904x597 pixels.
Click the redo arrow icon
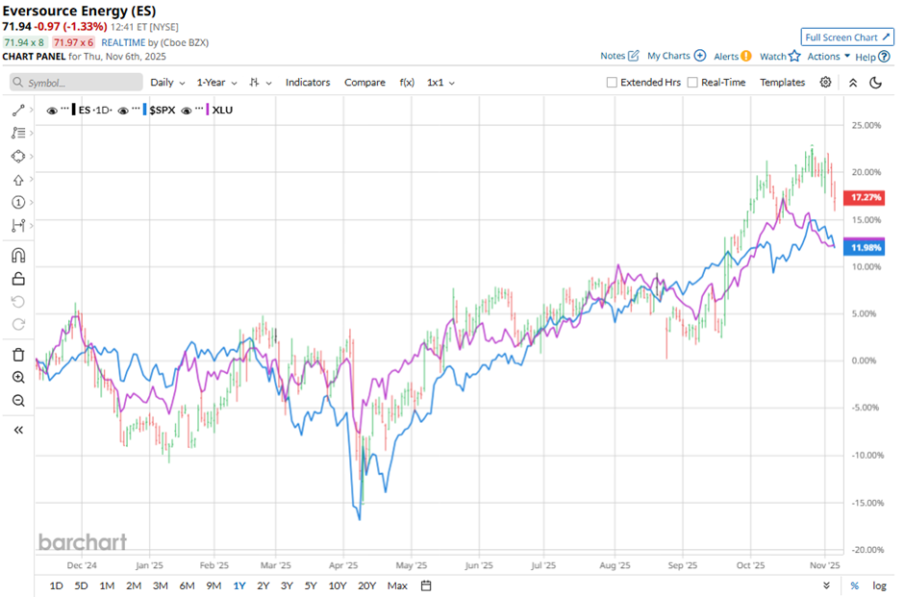(x=18, y=324)
